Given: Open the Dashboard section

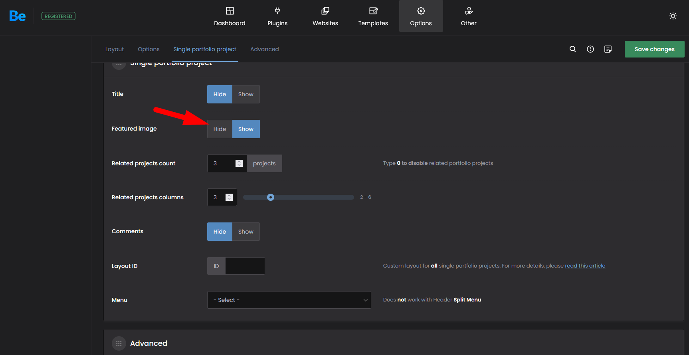Looking at the screenshot, I should [230, 16].
